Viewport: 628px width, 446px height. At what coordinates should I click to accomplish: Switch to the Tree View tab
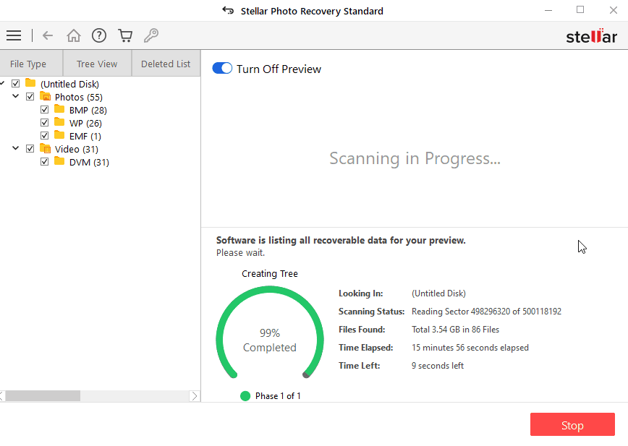pyautogui.click(x=97, y=63)
